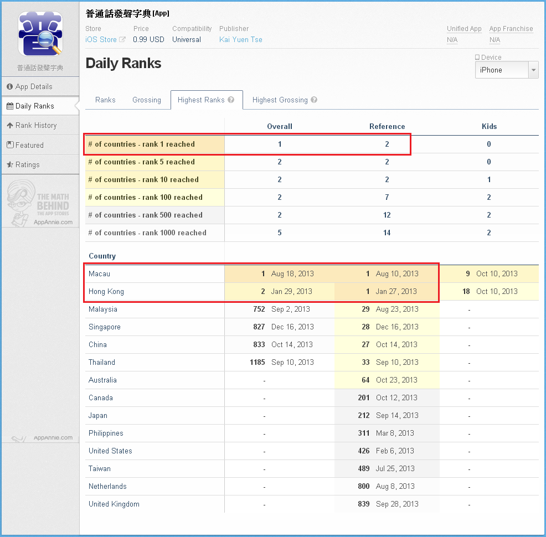This screenshot has height=537, width=546.
Task: Select the Macau country row
Action: coord(100,274)
